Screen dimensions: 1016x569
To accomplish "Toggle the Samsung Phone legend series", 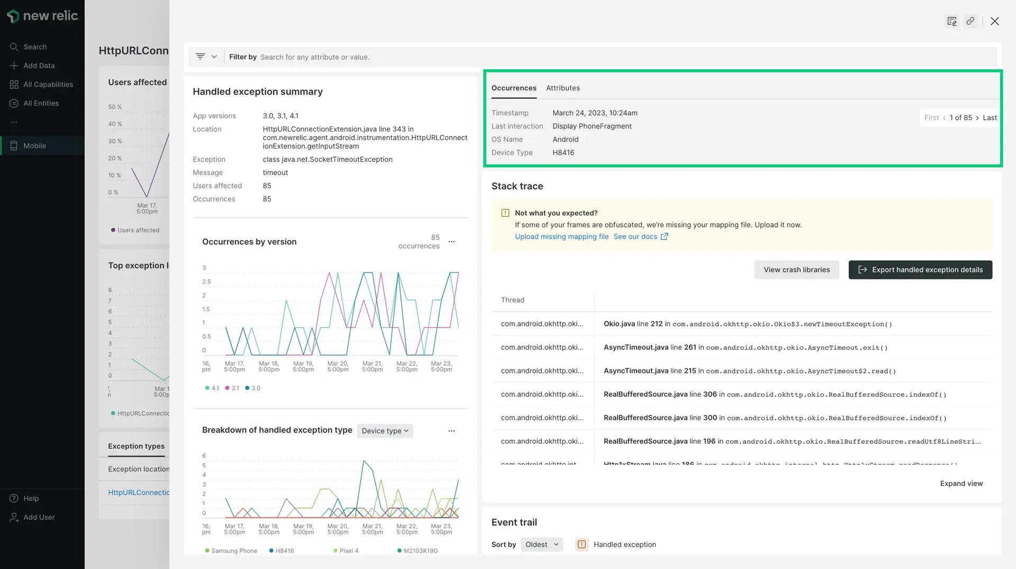I will 231,551.
